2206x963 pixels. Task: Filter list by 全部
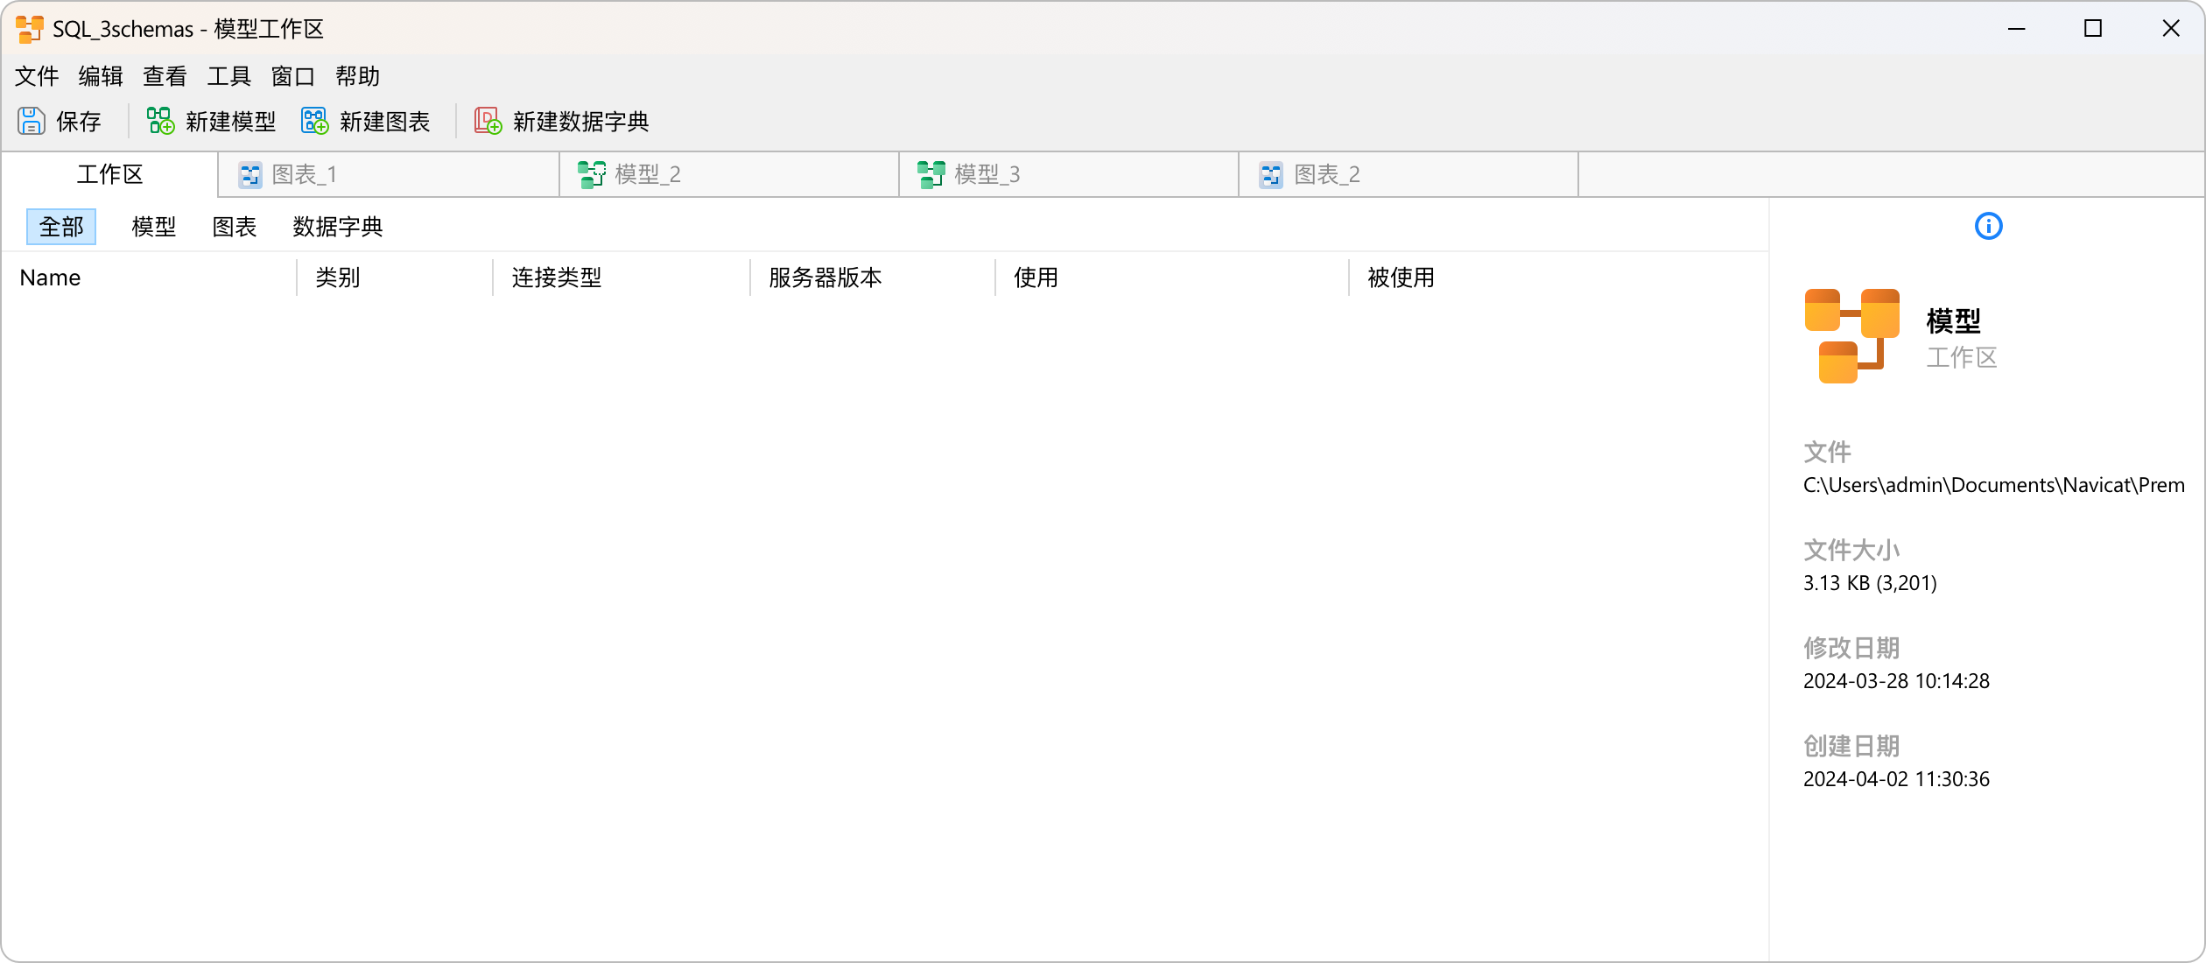[x=61, y=228]
